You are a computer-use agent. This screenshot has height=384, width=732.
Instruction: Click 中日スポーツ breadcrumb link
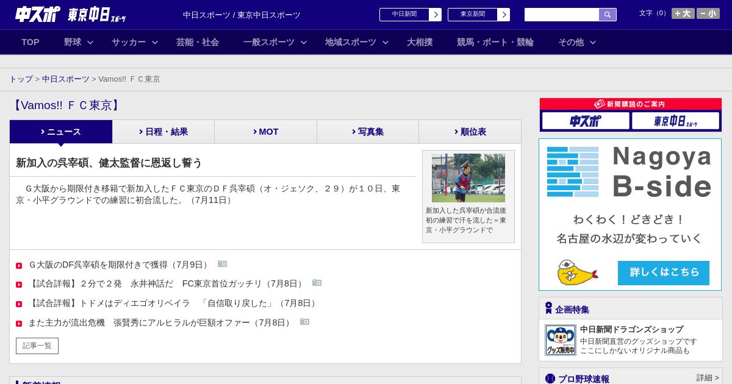tap(66, 79)
